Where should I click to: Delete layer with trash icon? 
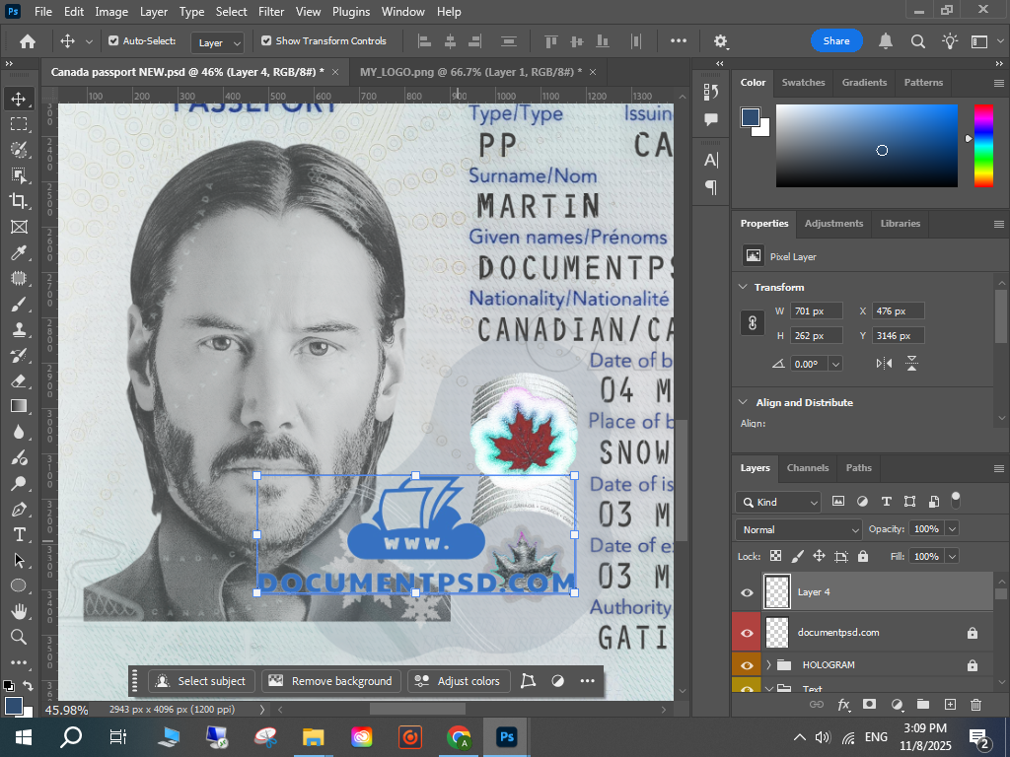point(975,705)
